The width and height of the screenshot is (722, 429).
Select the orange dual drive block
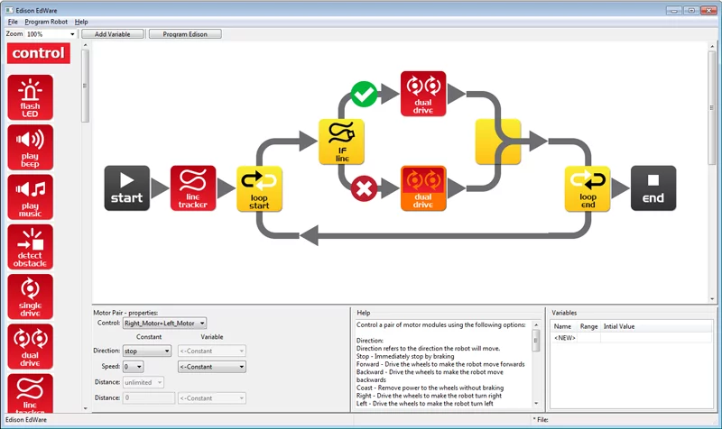(x=423, y=187)
